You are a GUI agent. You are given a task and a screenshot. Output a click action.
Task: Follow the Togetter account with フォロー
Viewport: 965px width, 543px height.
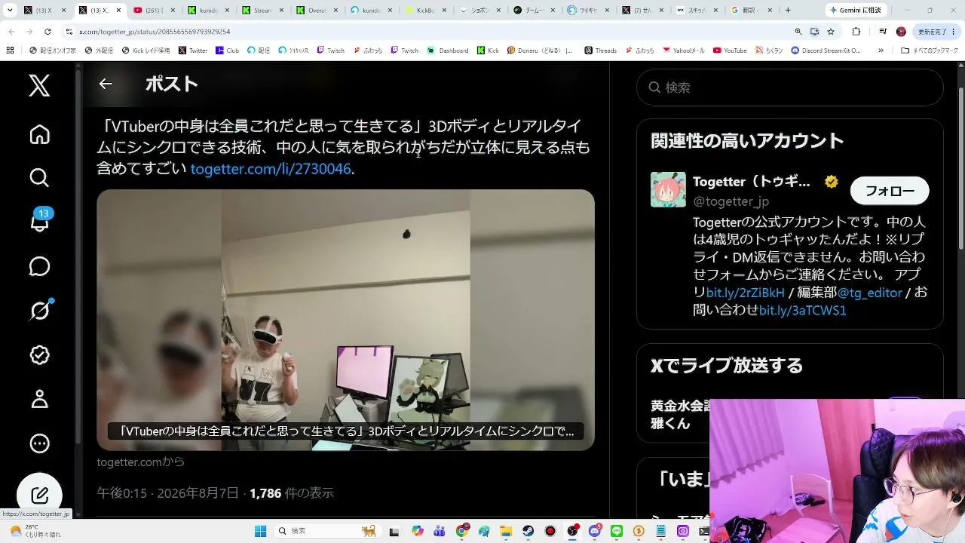click(x=890, y=191)
